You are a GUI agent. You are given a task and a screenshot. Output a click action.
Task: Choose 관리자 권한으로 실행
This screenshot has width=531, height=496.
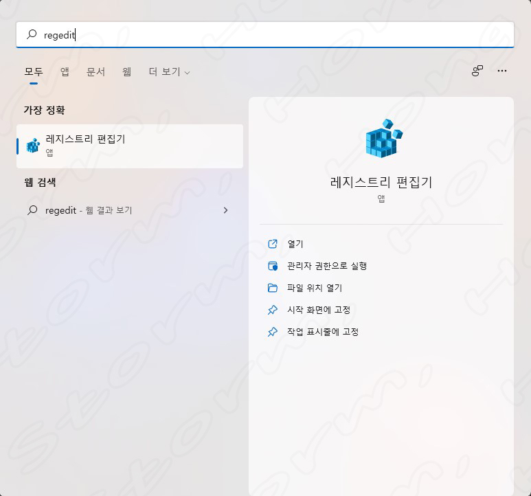[x=327, y=266]
